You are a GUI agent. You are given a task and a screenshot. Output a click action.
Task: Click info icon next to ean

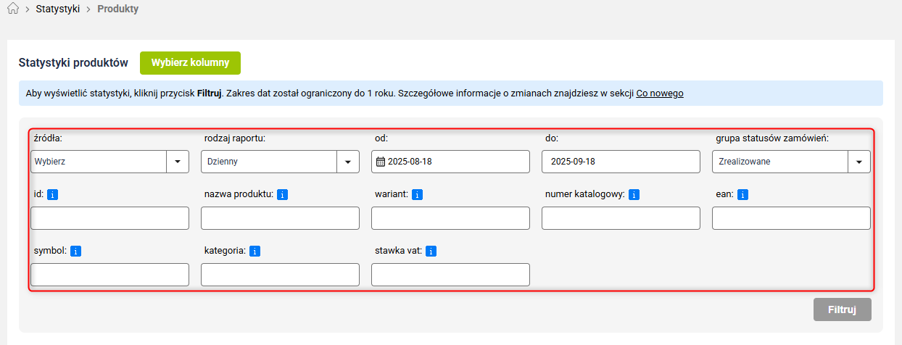[742, 194]
